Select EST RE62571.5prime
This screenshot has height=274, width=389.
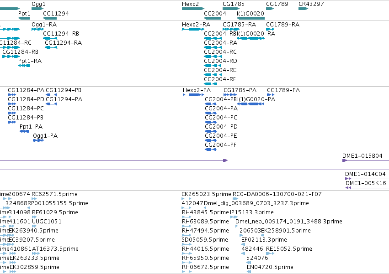pyautogui.click(x=34, y=199)
